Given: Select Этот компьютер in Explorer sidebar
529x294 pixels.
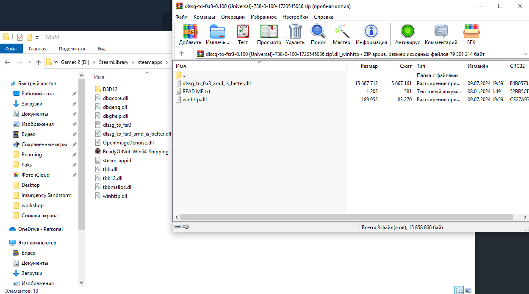Looking at the screenshot, I should pyautogui.click(x=37, y=243).
